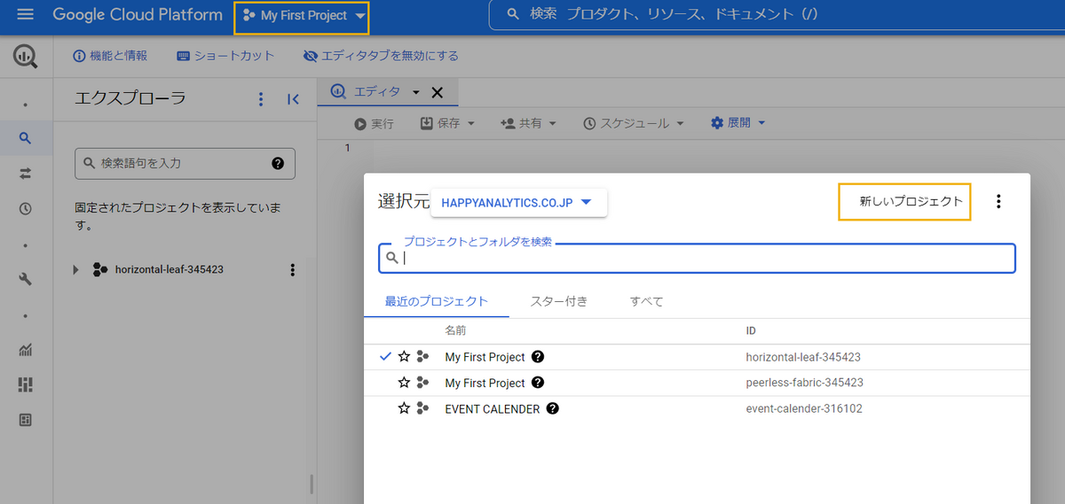Select the SQL workspace magnifier icon in sidebar
The height and width of the screenshot is (504, 1065).
26,137
